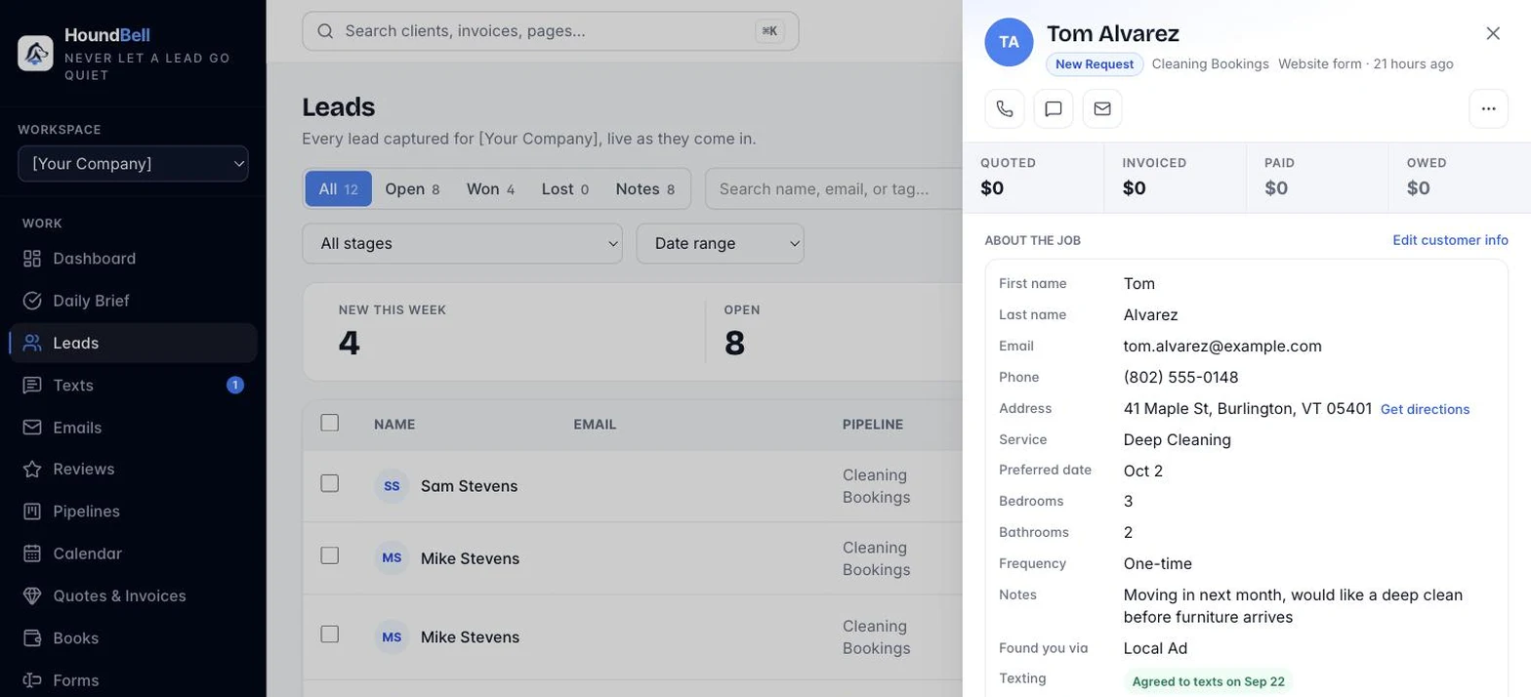
Task: Open Calendar in the sidebar
Action: [134, 553]
